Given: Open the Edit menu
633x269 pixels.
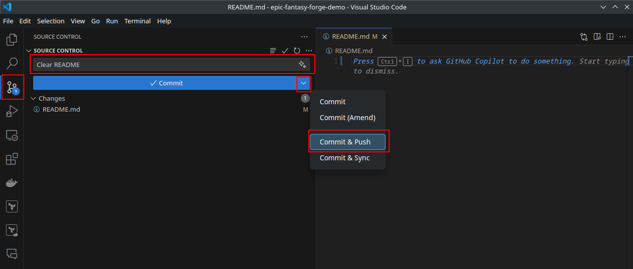Looking at the screenshot, I should coord(25,21).
